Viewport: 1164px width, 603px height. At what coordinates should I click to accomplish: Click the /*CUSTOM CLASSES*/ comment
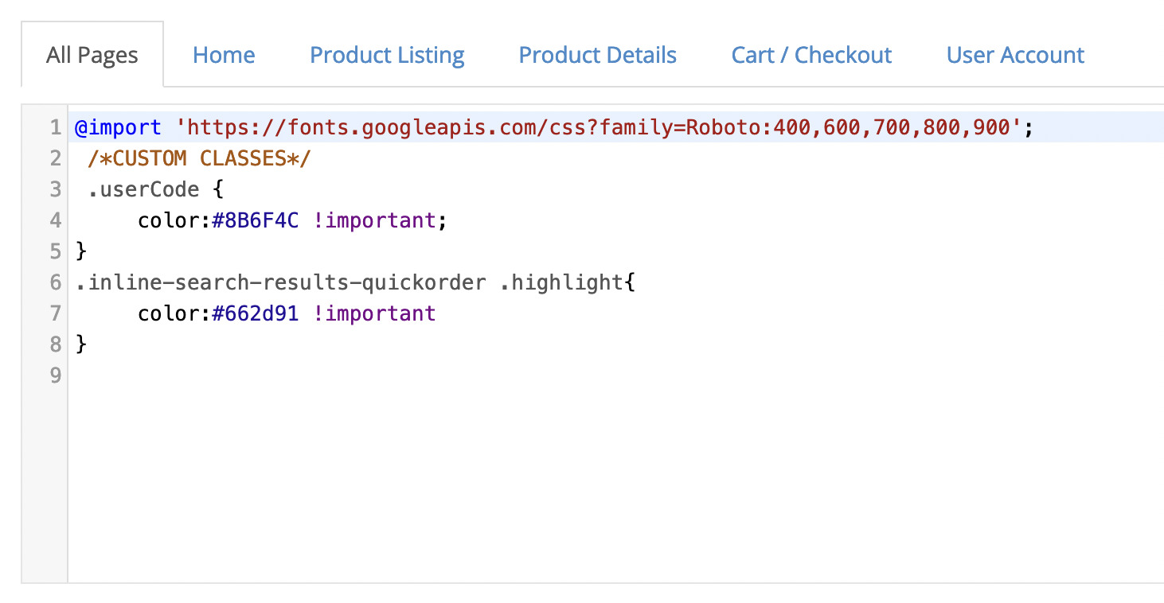pyautogui.click(x=200, y=158)
